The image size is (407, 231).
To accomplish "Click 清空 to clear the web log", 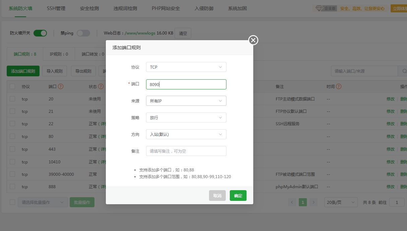I will pos(183,33).
